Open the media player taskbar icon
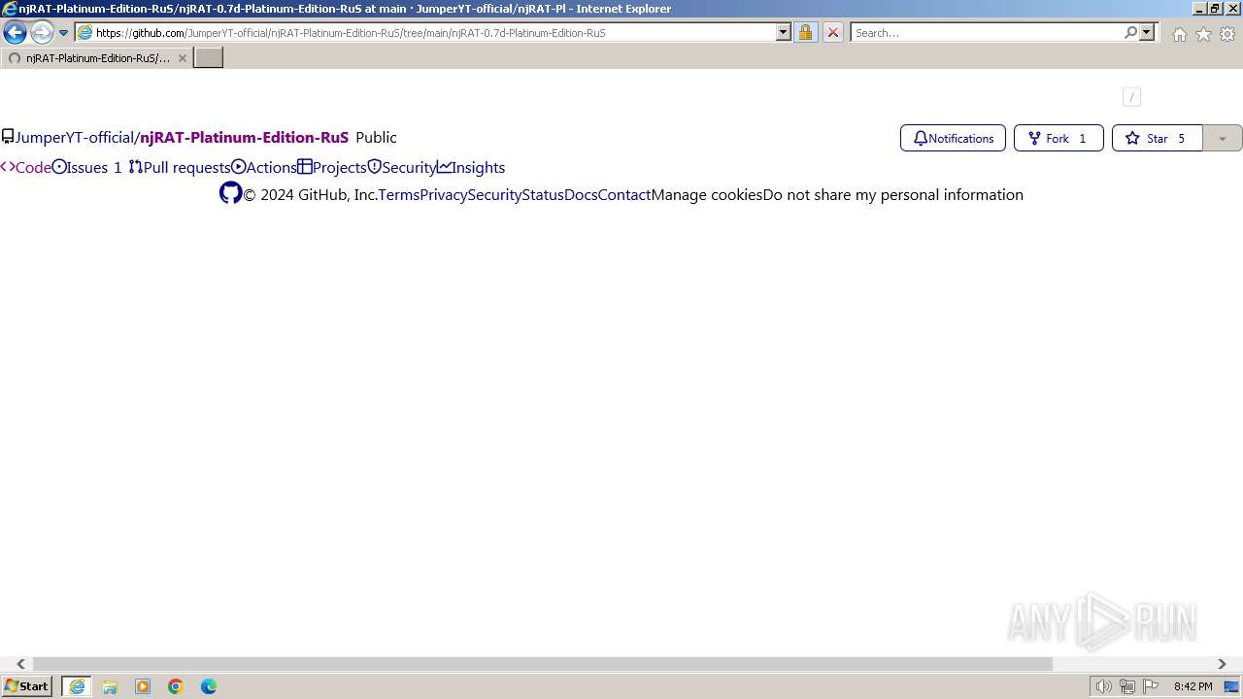 pyautogui.click(x=143, y=686)
